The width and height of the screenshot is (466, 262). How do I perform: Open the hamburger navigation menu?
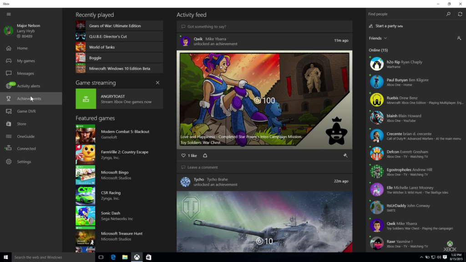pyautogui.click(x=8, y=14)
